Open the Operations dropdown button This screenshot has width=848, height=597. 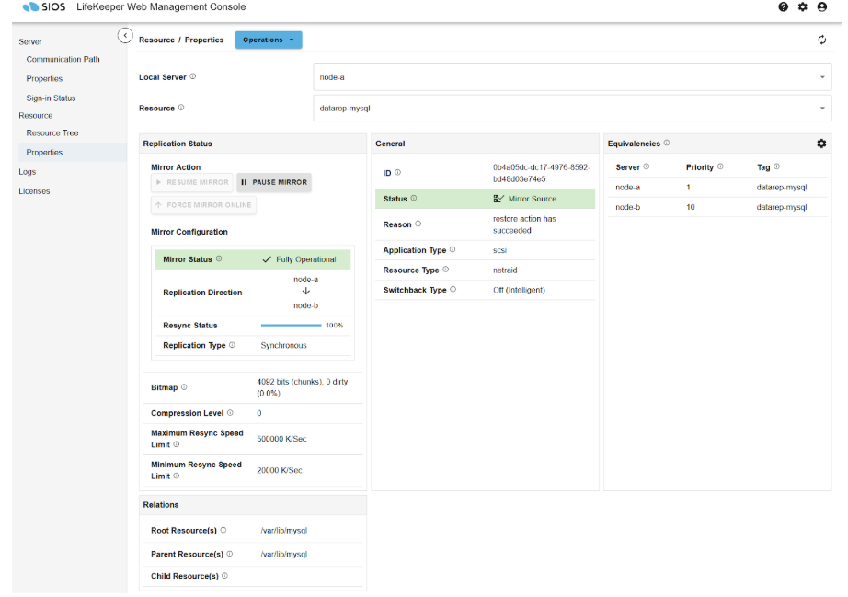pyautogui.click(x=269, y=40)
